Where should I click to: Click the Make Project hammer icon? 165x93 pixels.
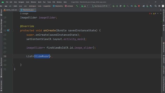point(77,6)
